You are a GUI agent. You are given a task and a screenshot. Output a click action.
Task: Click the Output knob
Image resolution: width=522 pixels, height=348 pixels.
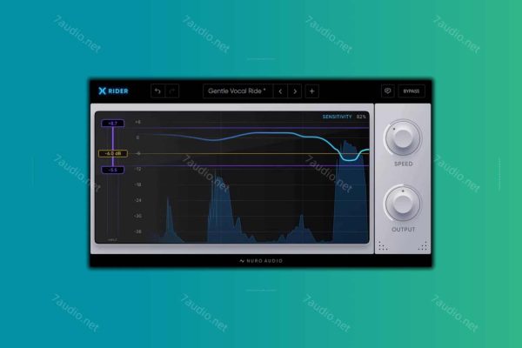(403, 203)
